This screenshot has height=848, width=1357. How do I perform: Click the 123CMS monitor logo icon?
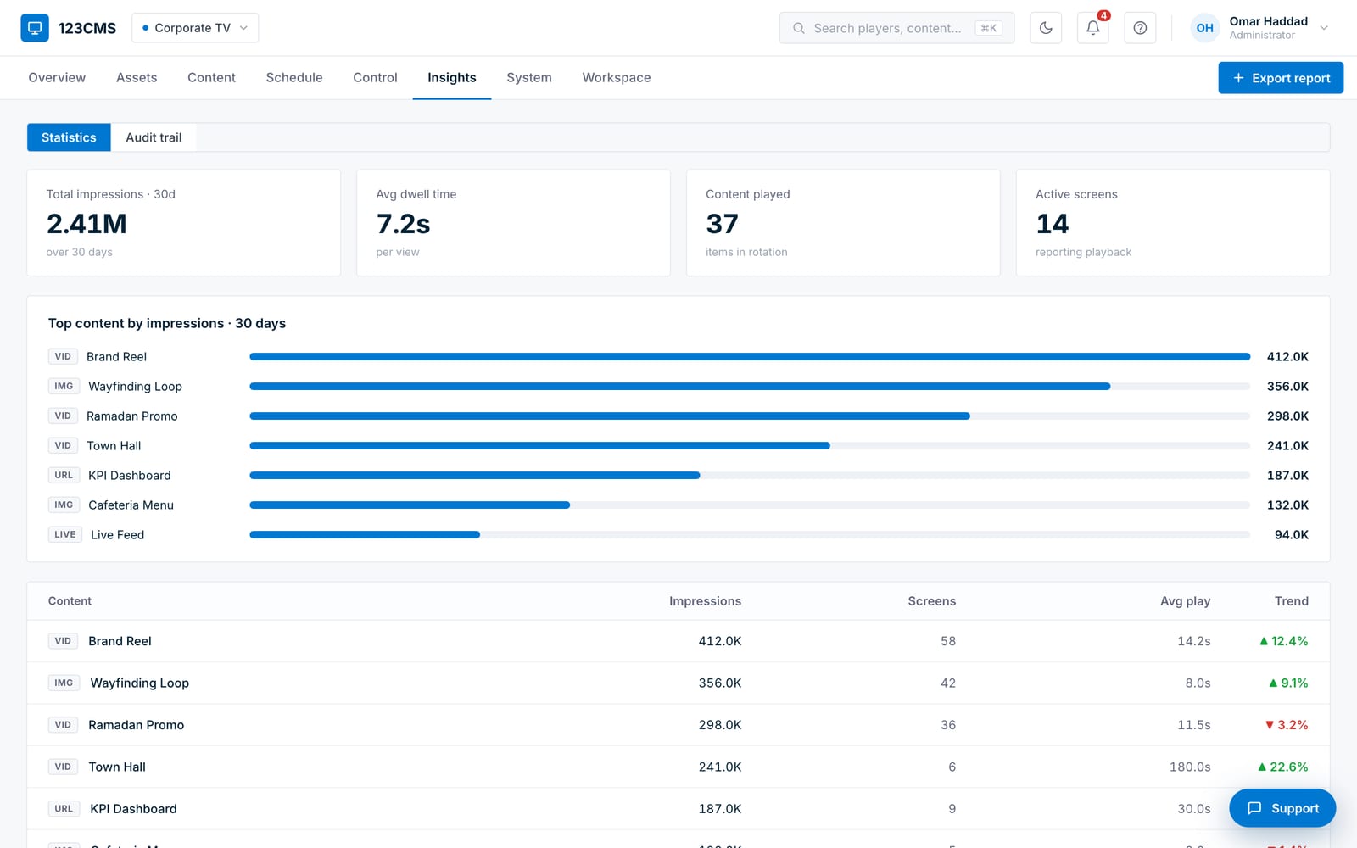click(35, 28)
